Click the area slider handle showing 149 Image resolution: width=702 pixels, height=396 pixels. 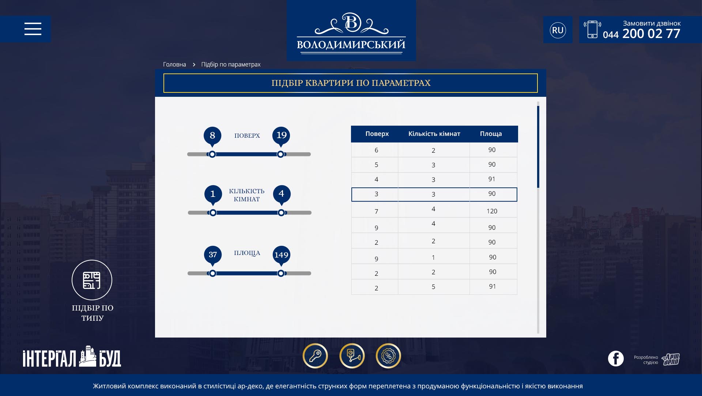tap(281, 273)
